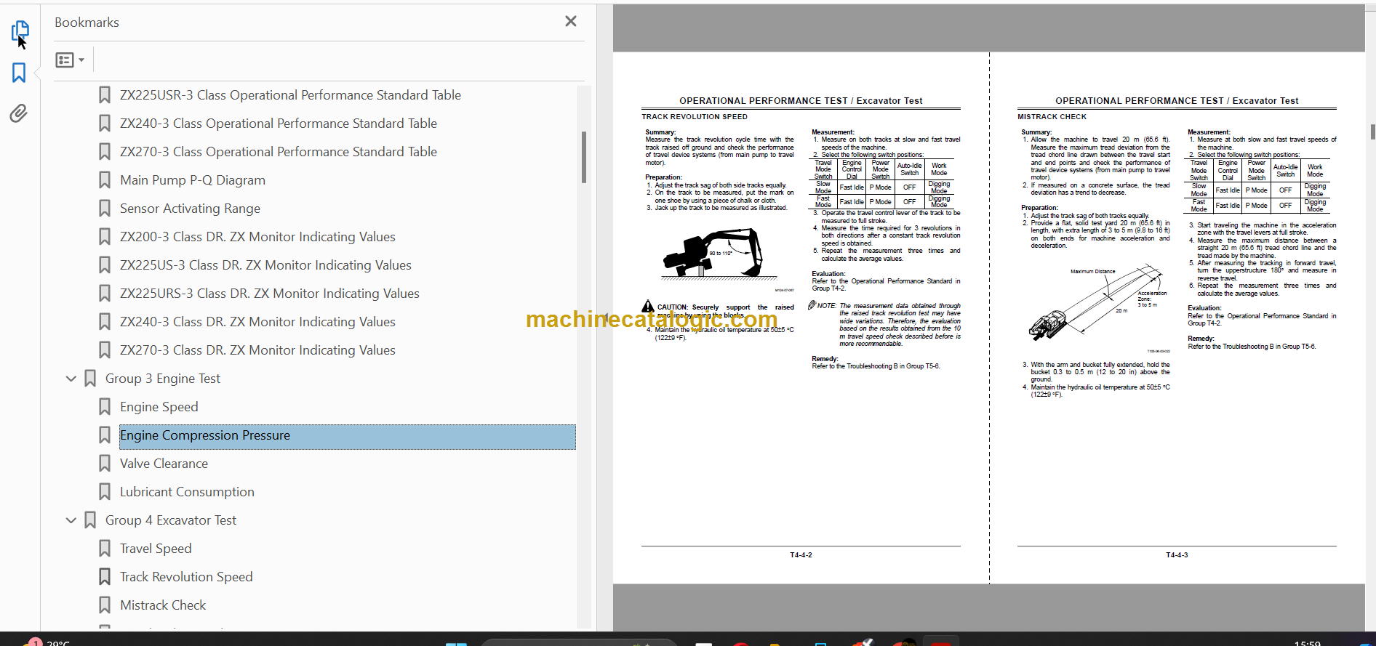Open the Attachments paperclip icon
Viewport: 1376px width, 646px height.
tap(19, 113)
